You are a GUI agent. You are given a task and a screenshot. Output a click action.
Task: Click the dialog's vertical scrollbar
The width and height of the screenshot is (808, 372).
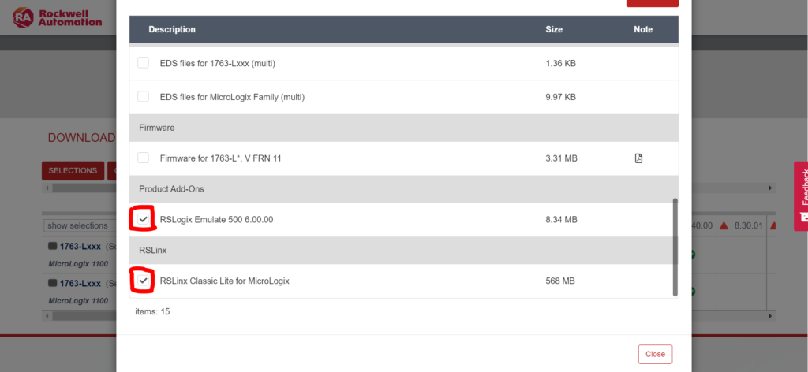675,247
